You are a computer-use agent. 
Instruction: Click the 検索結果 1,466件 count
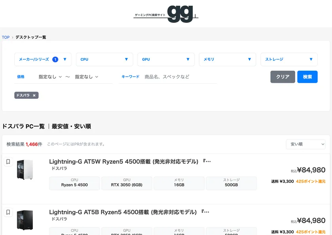[25, 144]
